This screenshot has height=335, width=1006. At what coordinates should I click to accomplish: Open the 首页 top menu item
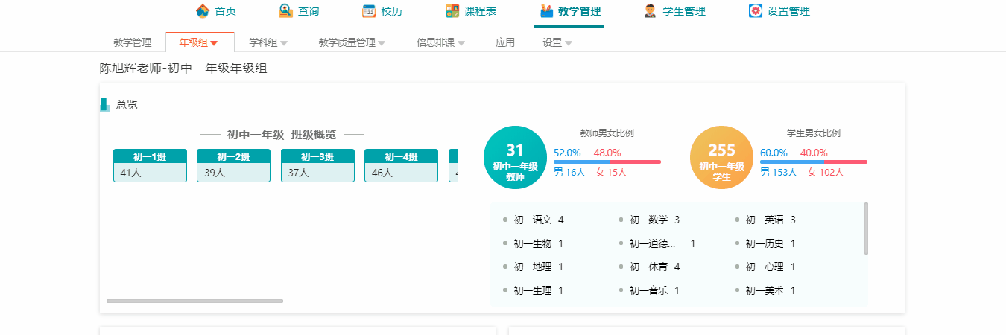[x=215, y=11]
